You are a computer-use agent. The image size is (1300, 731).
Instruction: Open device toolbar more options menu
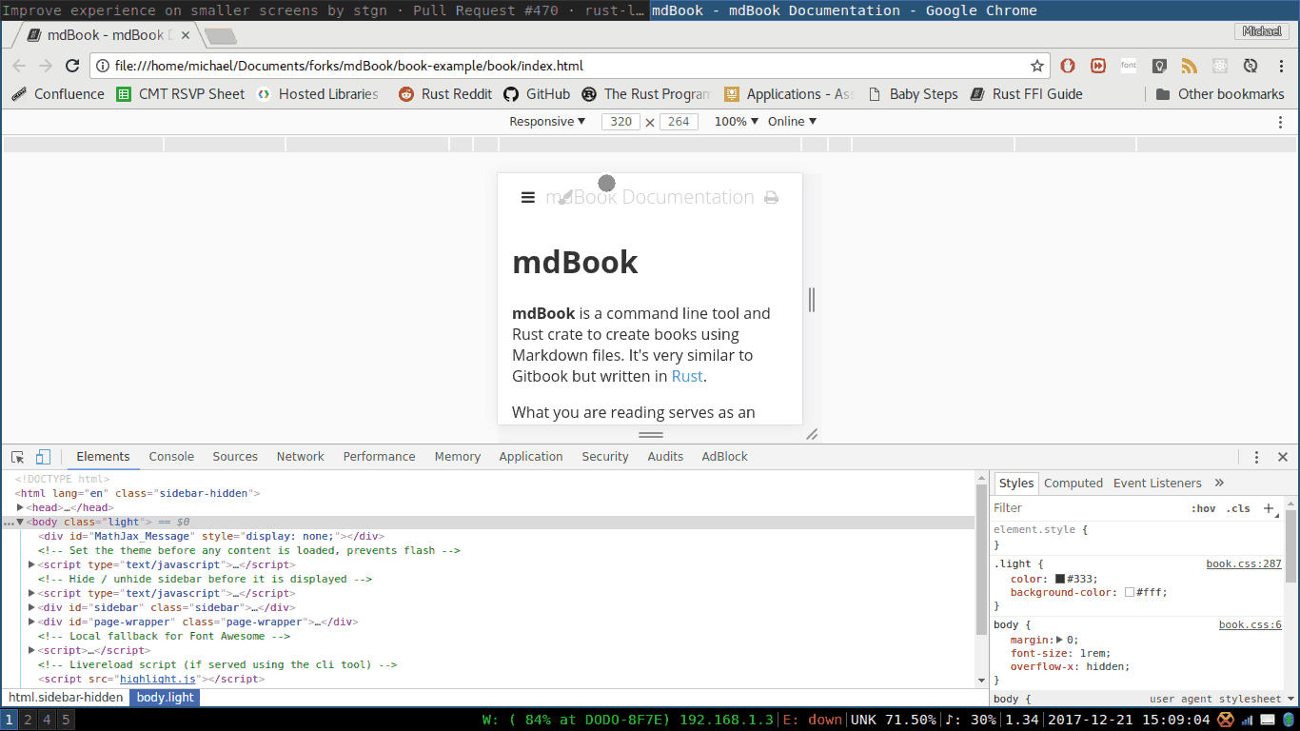pos(1280,122)
